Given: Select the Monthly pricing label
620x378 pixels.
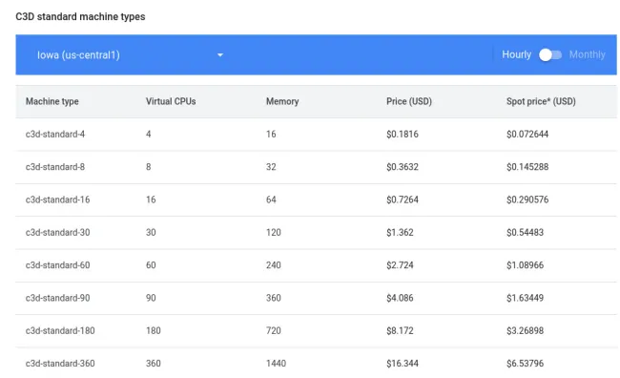Looking at the screenshot, I should [588, 54].
